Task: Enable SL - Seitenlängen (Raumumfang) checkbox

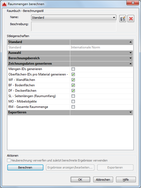Action: click(73, 96)
